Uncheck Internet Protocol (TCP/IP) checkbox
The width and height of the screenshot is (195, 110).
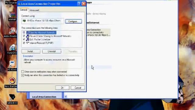click(24, 43)
